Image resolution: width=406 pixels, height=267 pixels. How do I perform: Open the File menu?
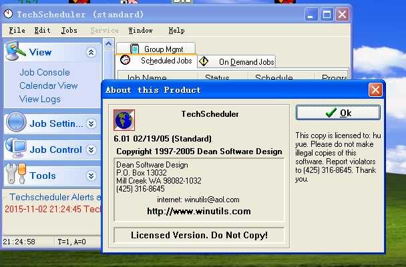(17, 31)
